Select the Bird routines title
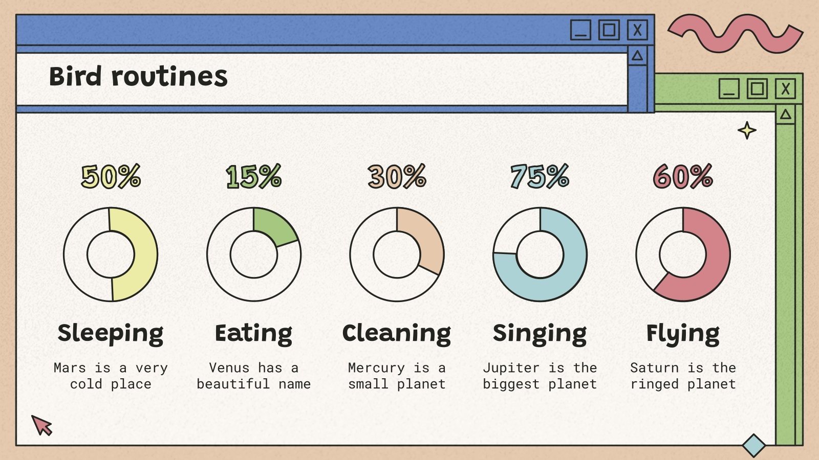 pyautogui.click(x=138, y=77)
